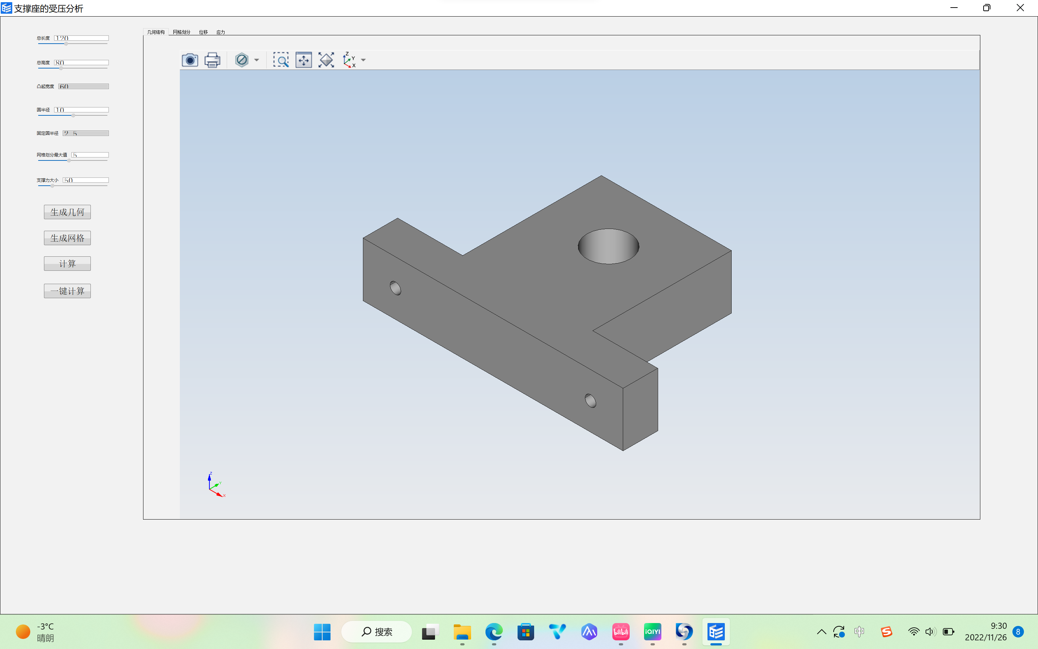The width and height of the screenshot is (1038, 649).
Task: Click the 生成几何 button
Action: (67, 212)
